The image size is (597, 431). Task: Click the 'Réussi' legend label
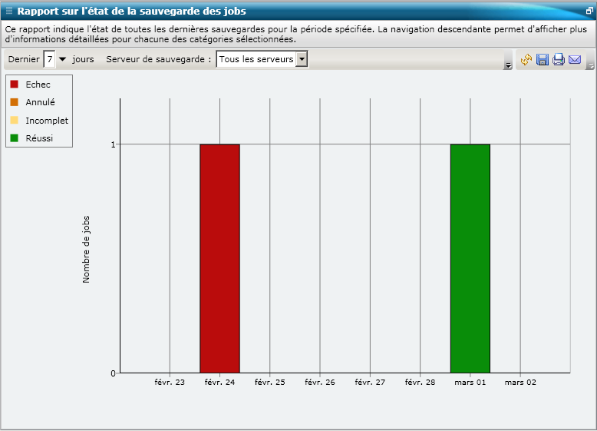point(39,138)
